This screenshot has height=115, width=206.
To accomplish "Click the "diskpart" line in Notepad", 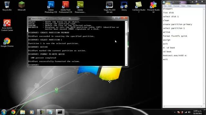I will tap(168, 9).
